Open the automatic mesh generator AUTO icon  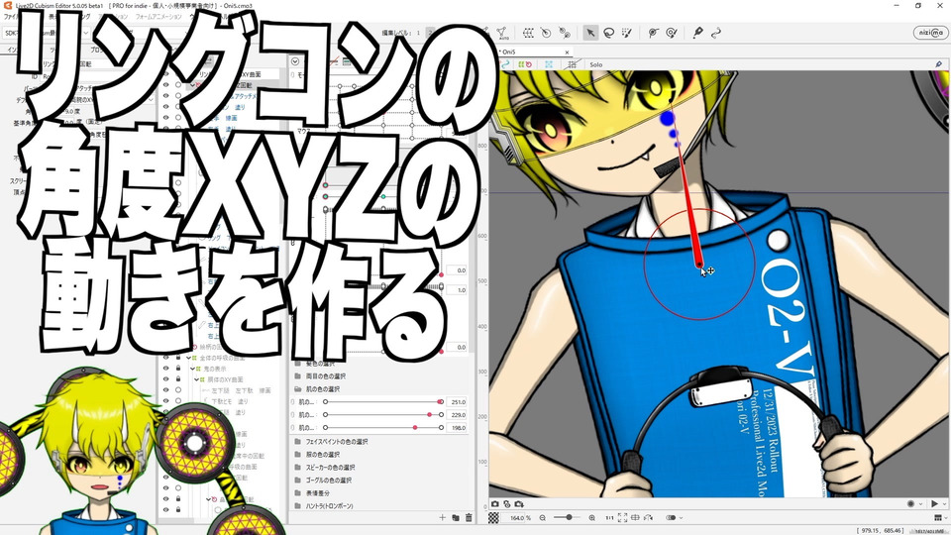[x=501, y=33]
